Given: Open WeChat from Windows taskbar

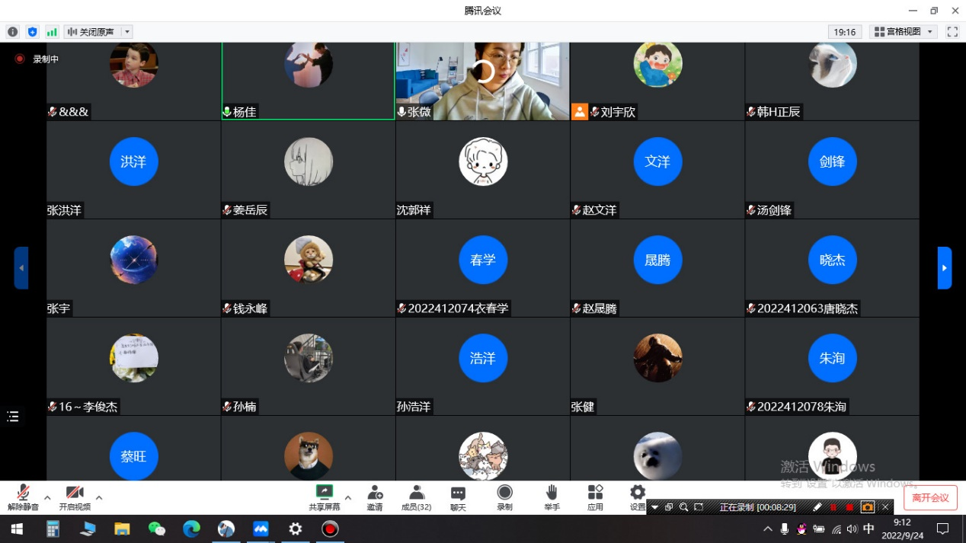Looking at the screenshot, I should pyautogui.click(x=157, y=529).
